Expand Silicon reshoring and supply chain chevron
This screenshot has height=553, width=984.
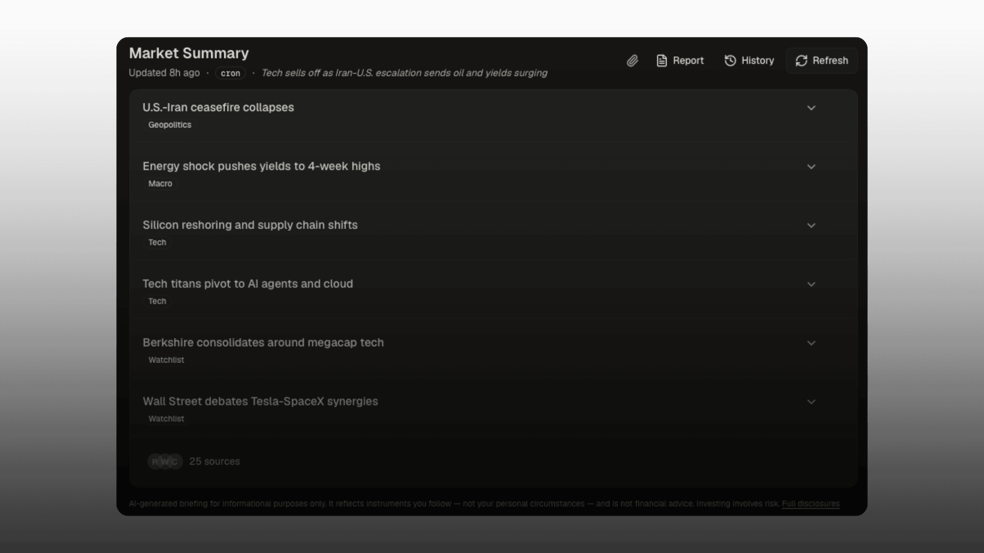(811, 225)
